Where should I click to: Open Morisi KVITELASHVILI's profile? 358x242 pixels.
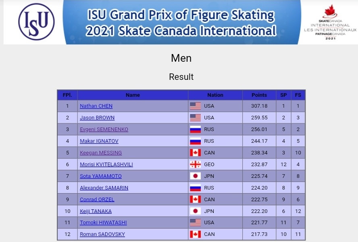[106, 164]
